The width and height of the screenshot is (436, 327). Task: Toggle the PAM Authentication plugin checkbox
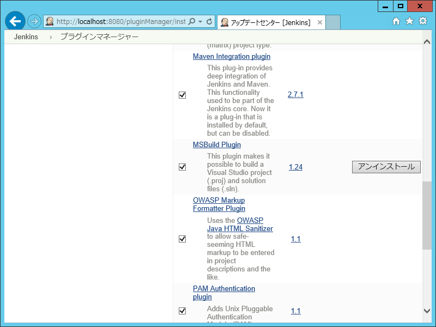(x=182, y=311)
